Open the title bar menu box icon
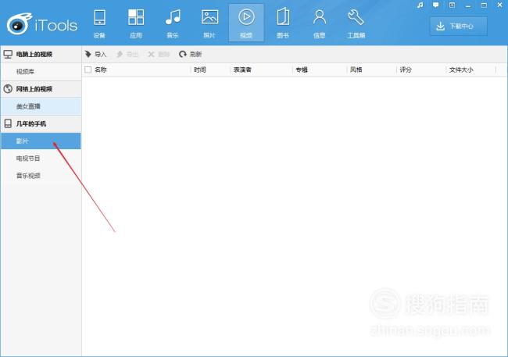This screenshot has width=508, height=357. click(452, 5)
